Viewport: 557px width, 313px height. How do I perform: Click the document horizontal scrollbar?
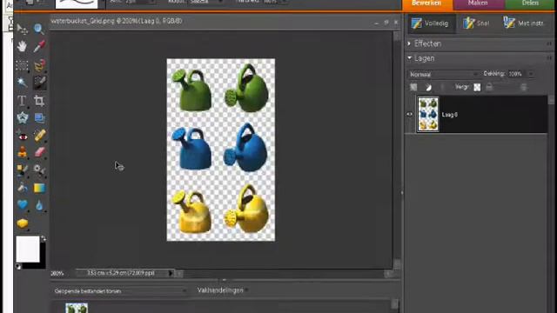pyautogui.click(x=285, y=273)
